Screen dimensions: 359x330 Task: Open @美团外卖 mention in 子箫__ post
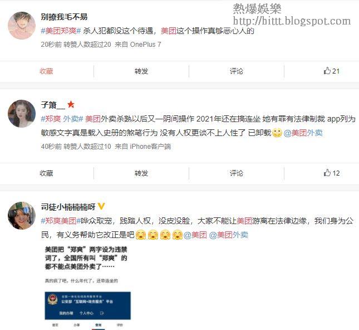303,133
